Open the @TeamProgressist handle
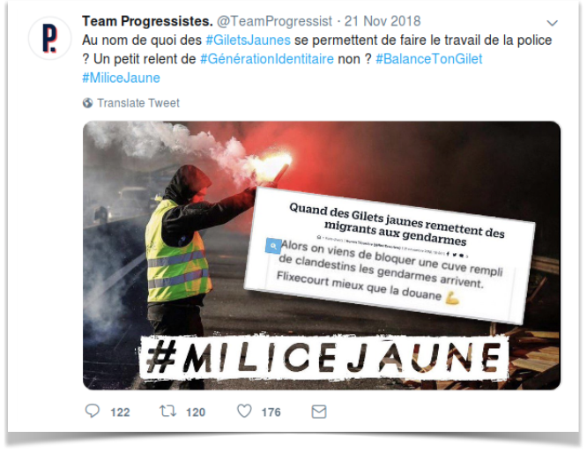The height and width of the screenshot is (453, 587). [x=274, y=21]
